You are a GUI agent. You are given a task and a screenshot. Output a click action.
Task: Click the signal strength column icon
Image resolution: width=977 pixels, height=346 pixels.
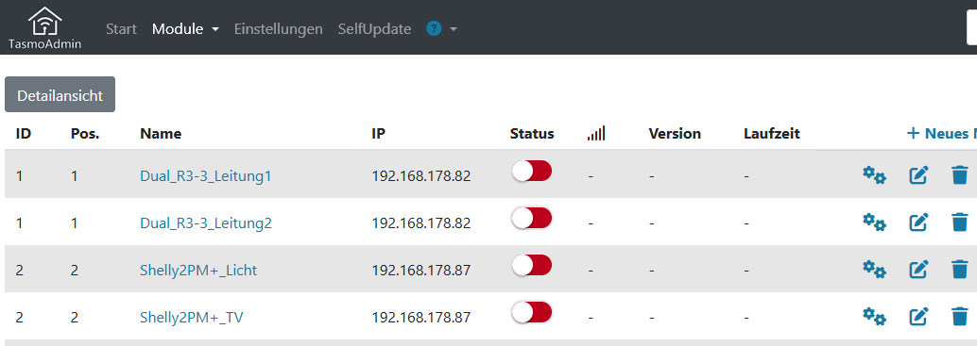pyautogui.click(x=596, y=133)
